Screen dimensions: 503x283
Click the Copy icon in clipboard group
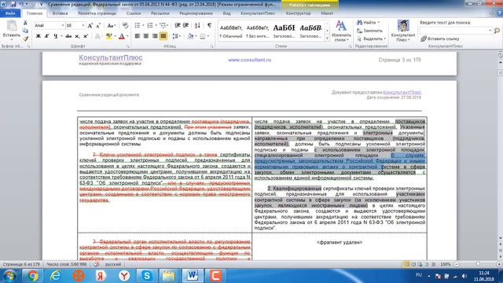pyautogui.click(x=25, y=31)
